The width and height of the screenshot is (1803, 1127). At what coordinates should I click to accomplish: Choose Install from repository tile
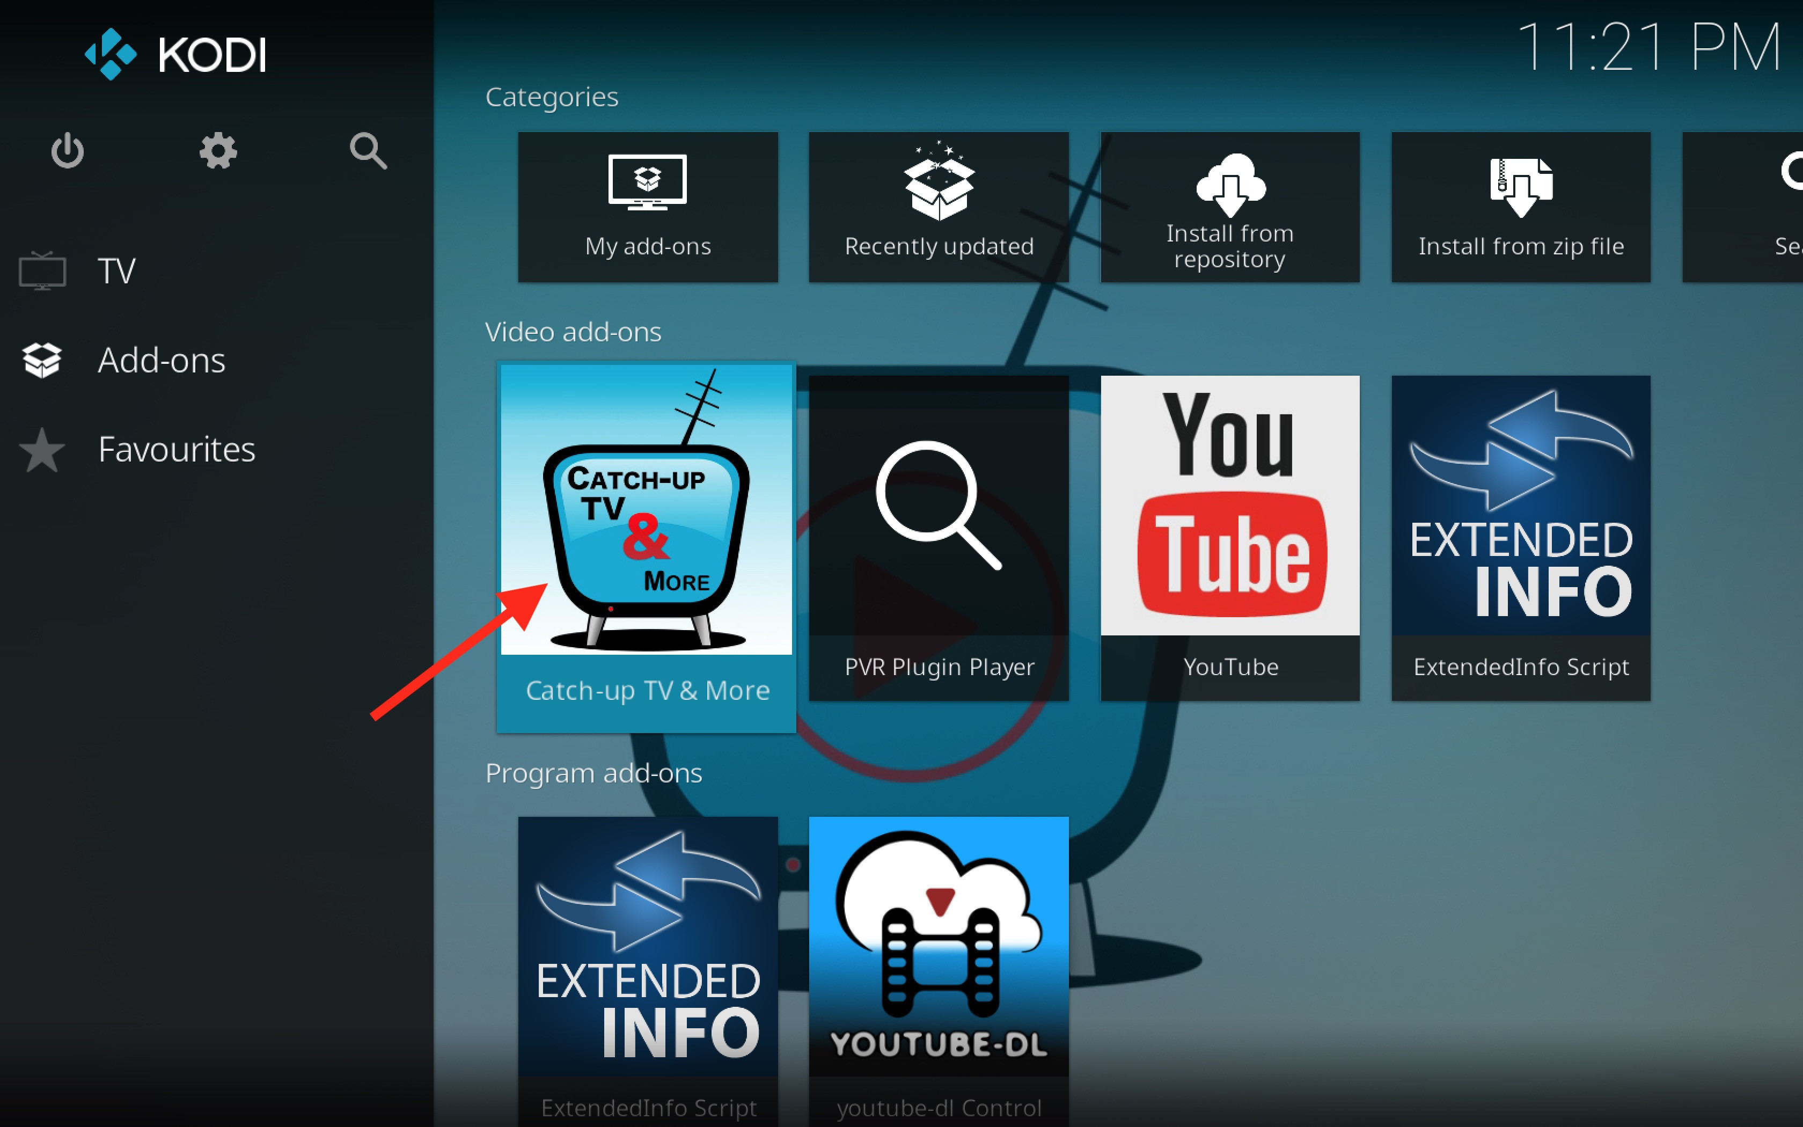tap(1230, 207)
